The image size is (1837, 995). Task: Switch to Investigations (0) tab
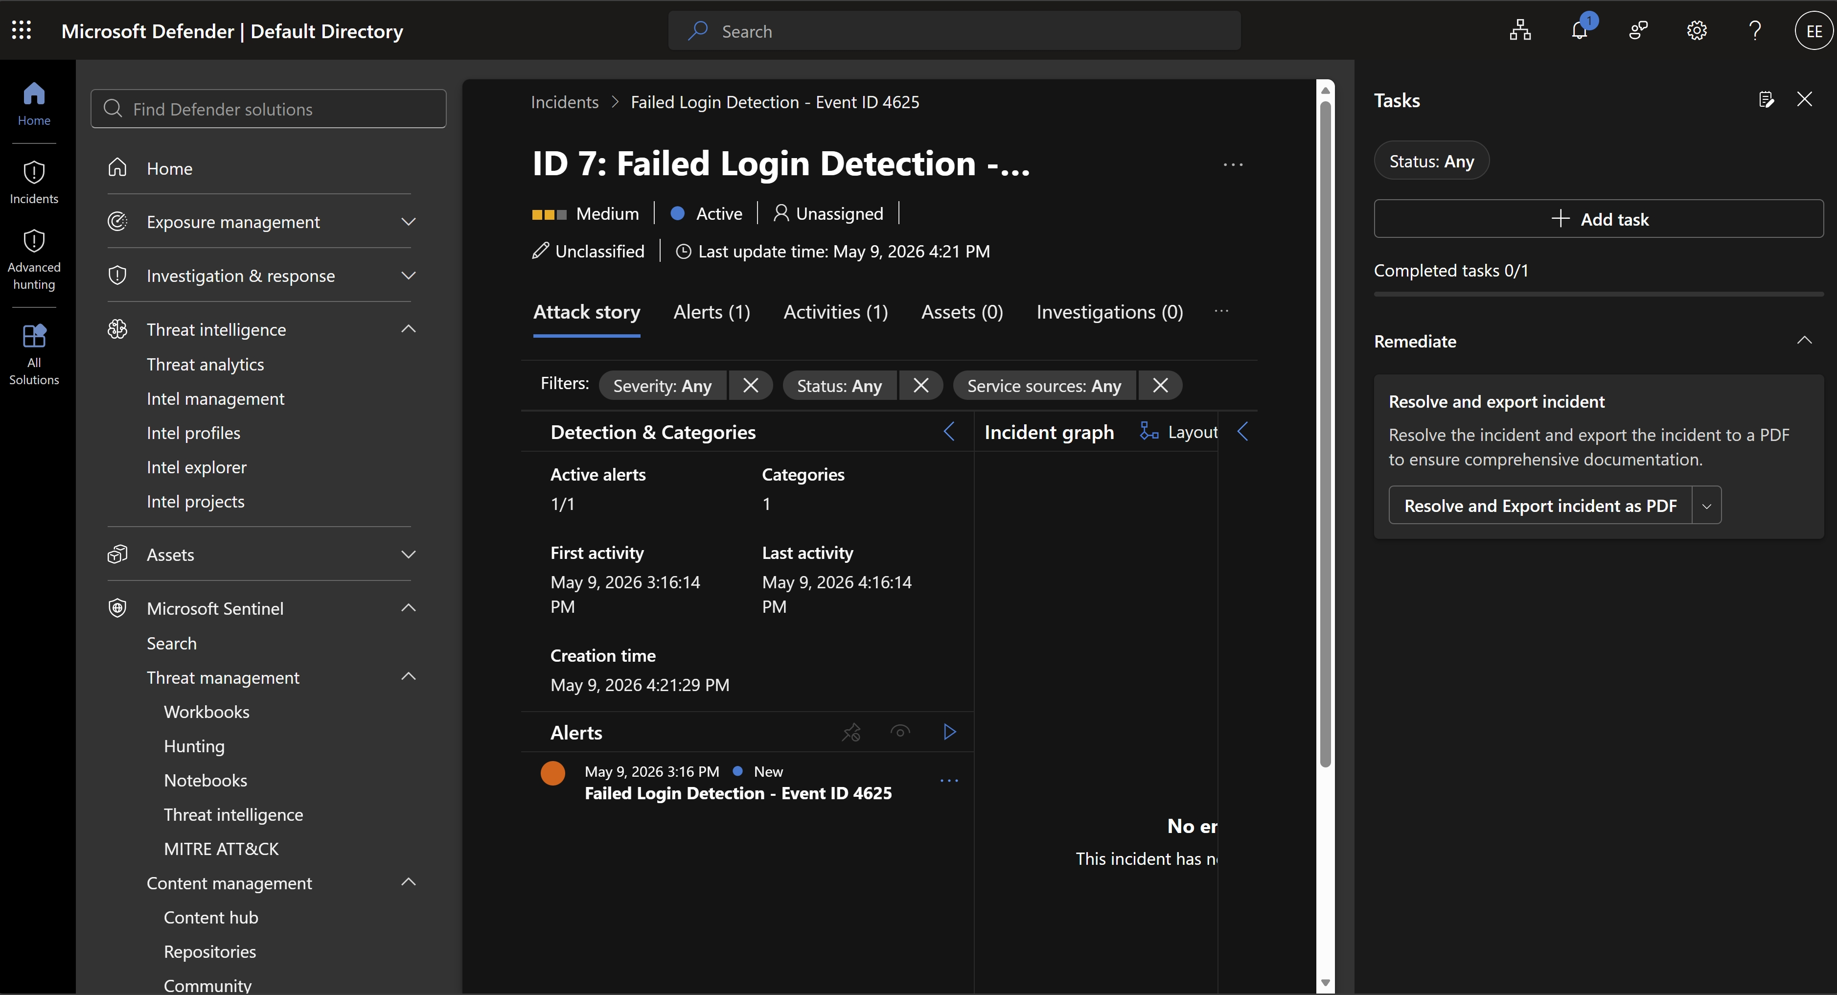[1110, 312]
